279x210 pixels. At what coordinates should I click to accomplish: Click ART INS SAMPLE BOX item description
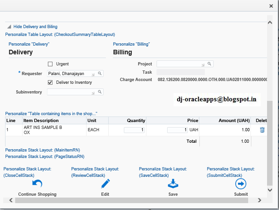[x=43, y=130]
